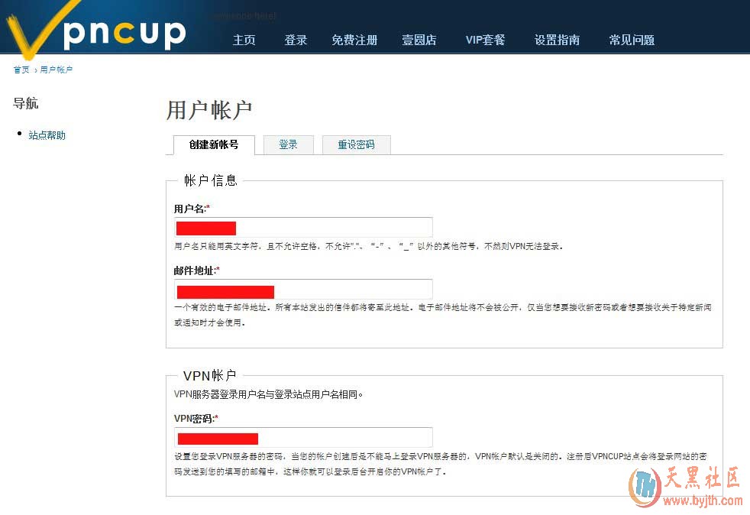Viewport: 750px width, 515px height.
Task: Open the 壹圆店 navigation item
Action: (419, 40)
